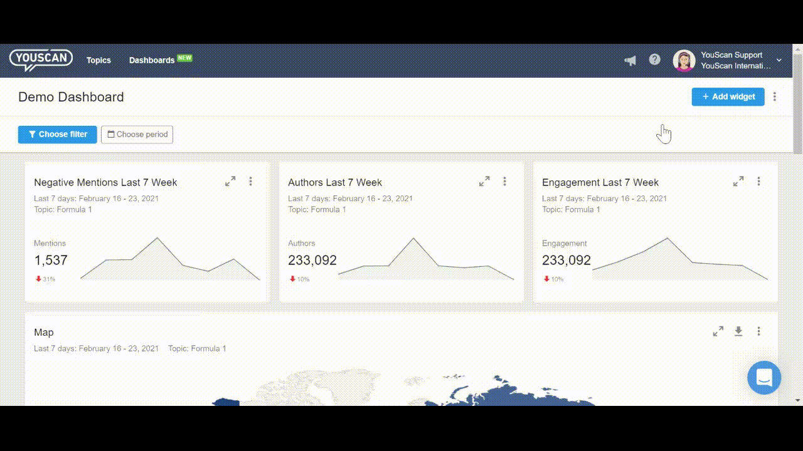This screenshot has height=451, width=803.
Task: Open the Engagement widget three-dot menu
Action: (x=758, y=181)
